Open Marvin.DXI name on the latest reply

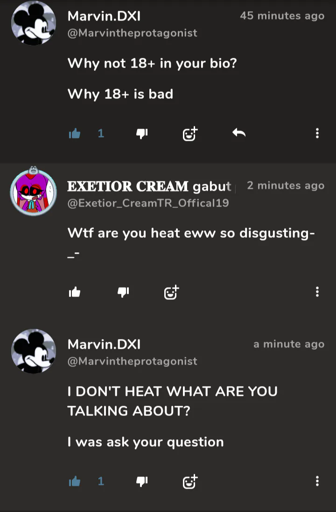tap(104, 344)
